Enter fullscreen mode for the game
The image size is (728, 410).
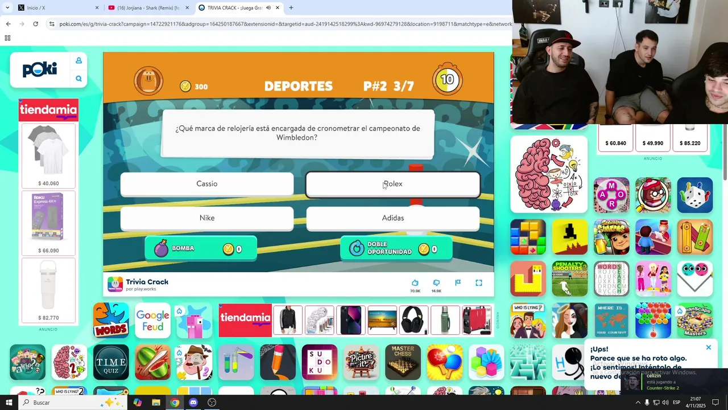click(x=479, y=282)
